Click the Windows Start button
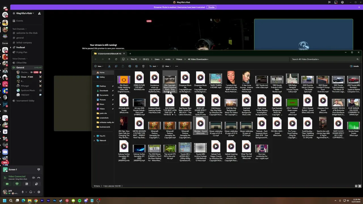The image size is (363, 204). [5, 201]
